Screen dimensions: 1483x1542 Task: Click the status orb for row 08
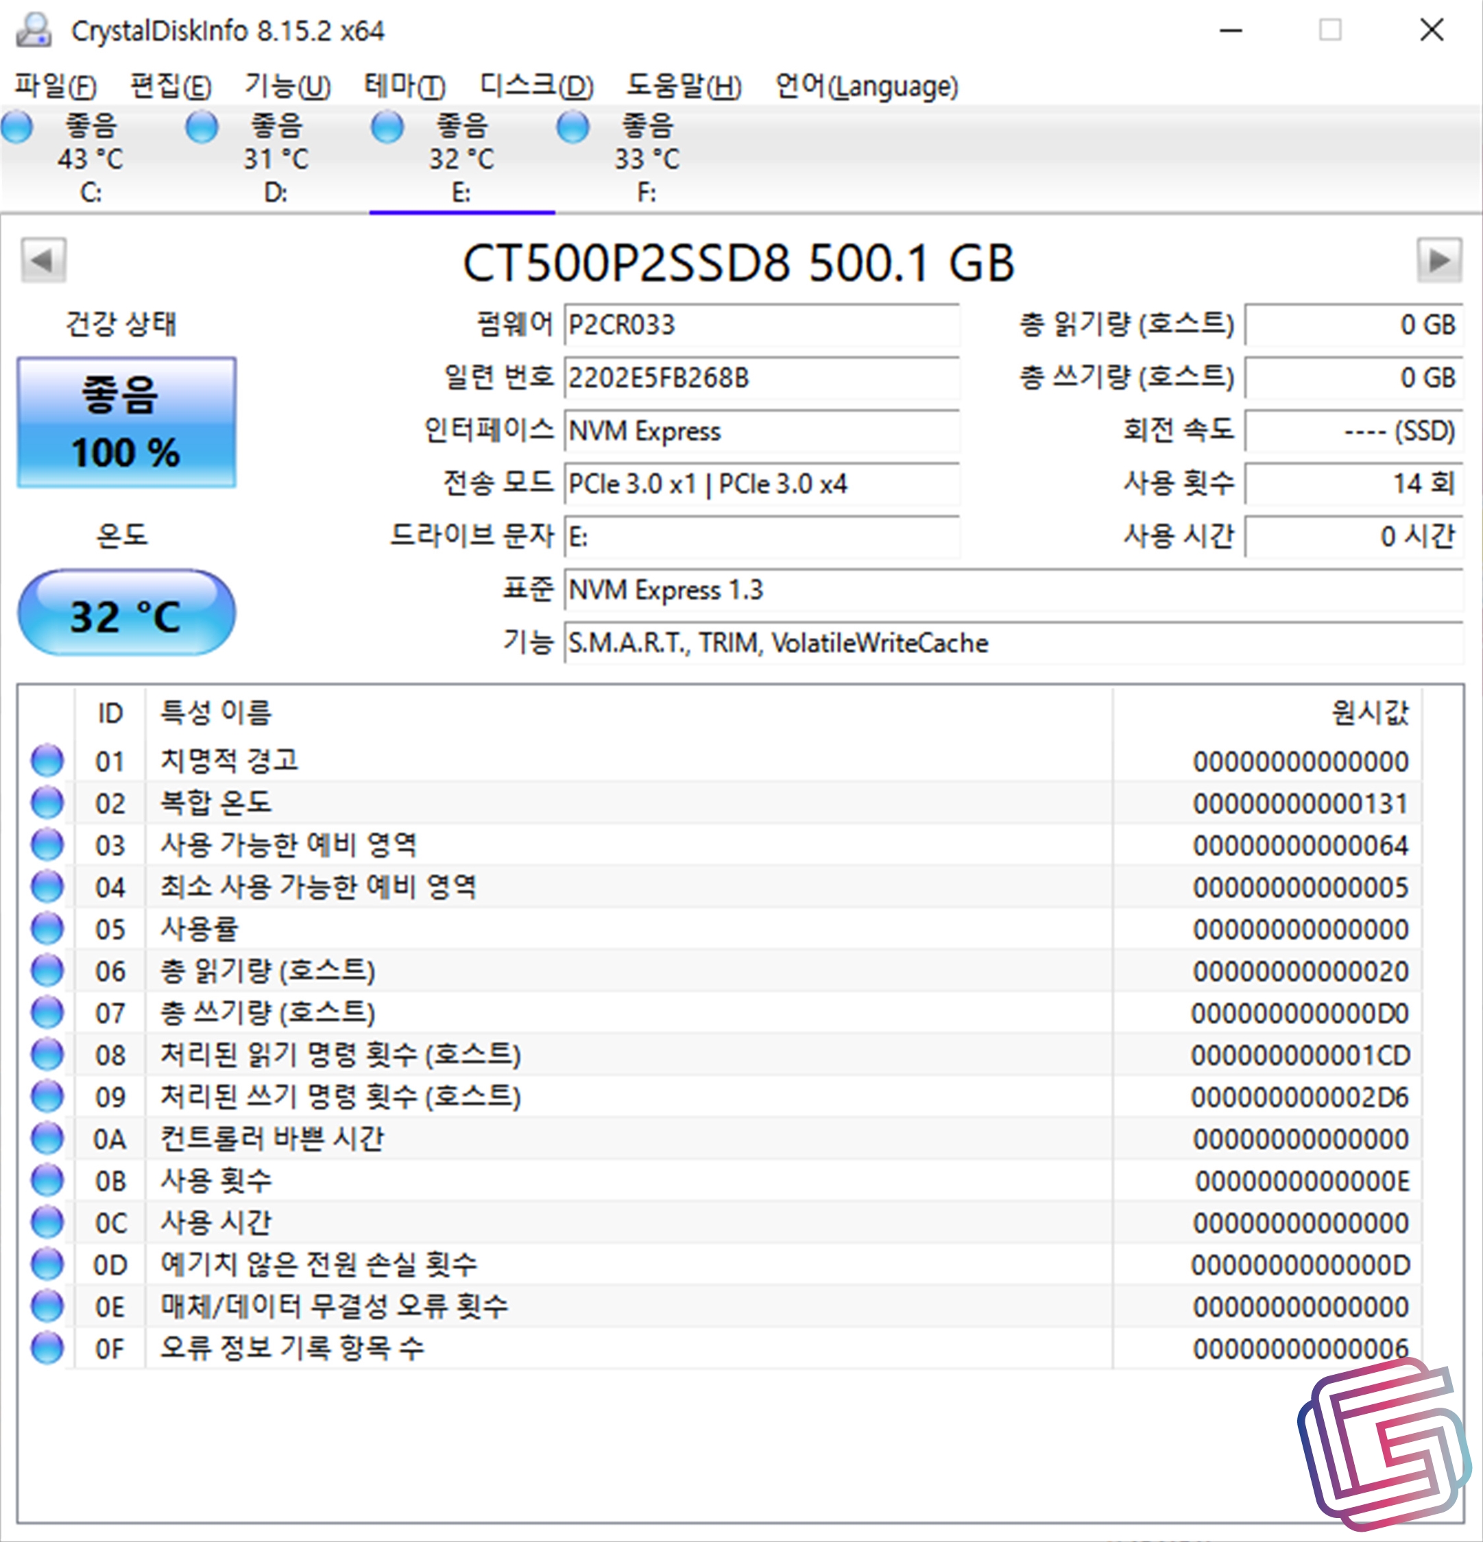pos(47,1054)
